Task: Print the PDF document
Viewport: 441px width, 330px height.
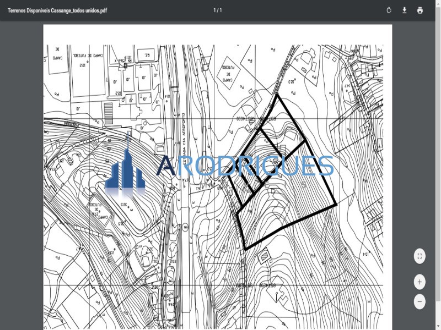Action: [420, 10]
